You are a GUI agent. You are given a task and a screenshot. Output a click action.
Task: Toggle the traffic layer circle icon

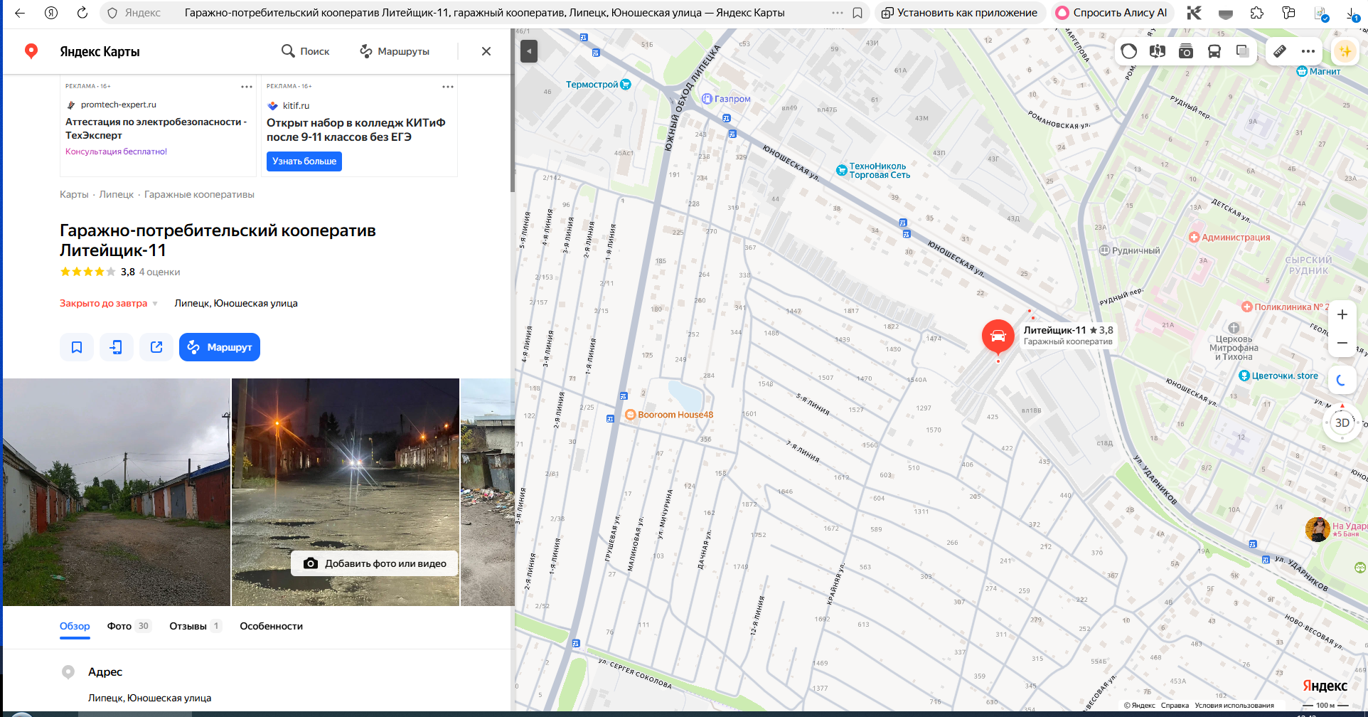(x=1129, y=51)
